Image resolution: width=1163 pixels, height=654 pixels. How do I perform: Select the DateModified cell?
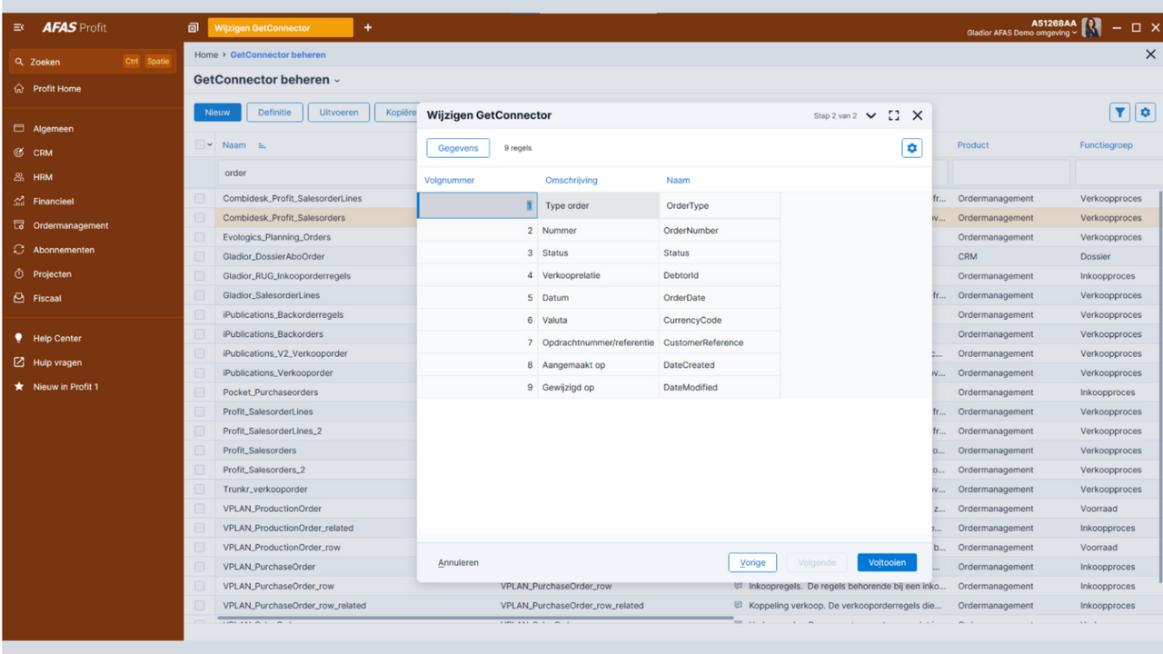pyautogui.click(x=720, y=388)
